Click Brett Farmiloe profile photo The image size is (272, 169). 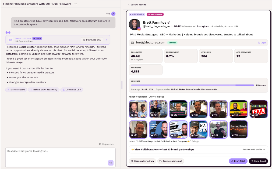[135, 24]
